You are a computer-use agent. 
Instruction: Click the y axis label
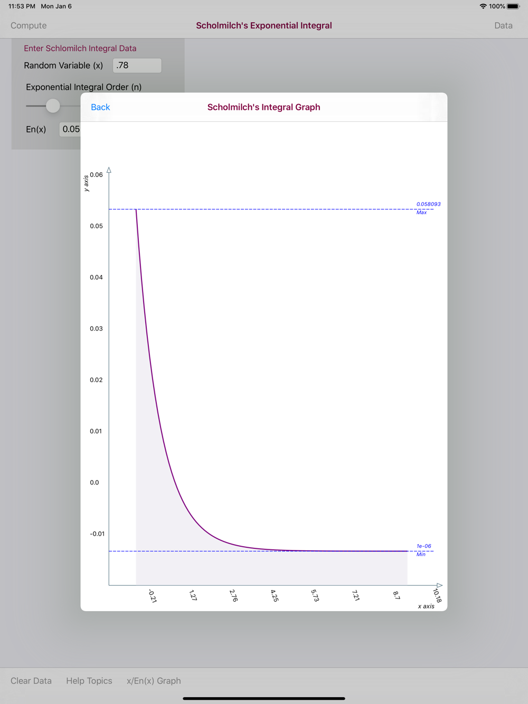[86, 183]
